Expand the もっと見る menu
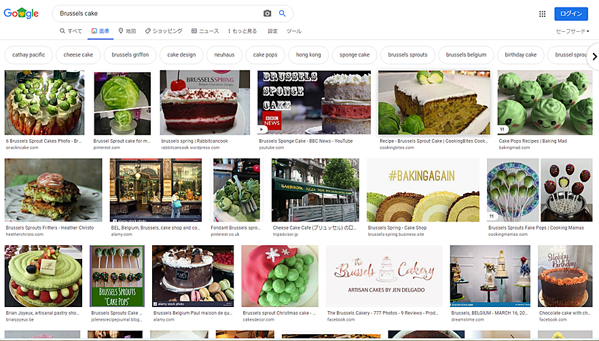The height and width of the screenshot is (341, 599). [x=242, y=31]
